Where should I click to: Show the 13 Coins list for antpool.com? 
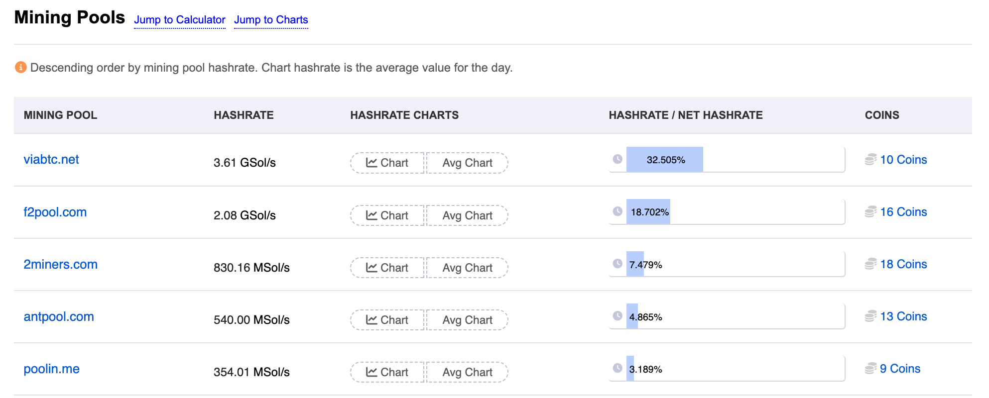(903, 316)
